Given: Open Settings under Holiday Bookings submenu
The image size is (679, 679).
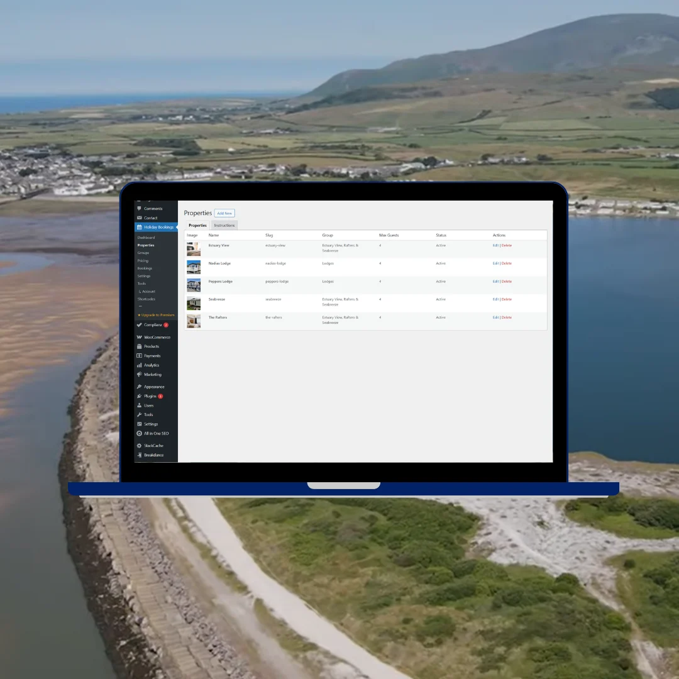Looking at the screenshot, I should coord(144,276).
